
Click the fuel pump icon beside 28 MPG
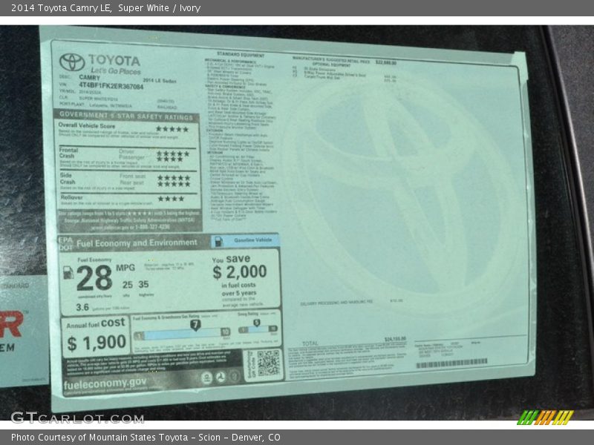coord(68,272)
